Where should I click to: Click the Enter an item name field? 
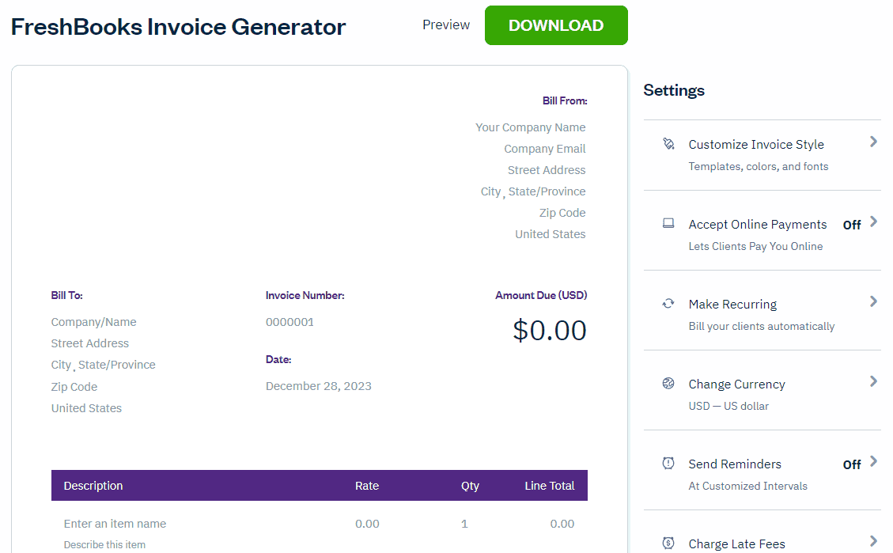pyautogui.click(x=115, y=524)
